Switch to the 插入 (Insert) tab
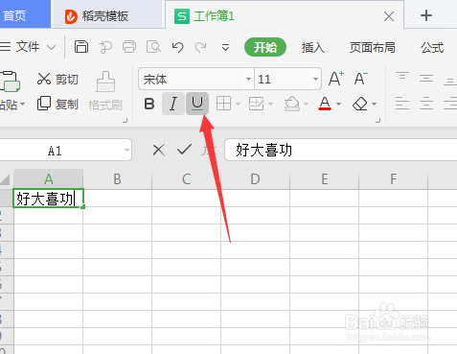457x354 pixels. (312, 48)
